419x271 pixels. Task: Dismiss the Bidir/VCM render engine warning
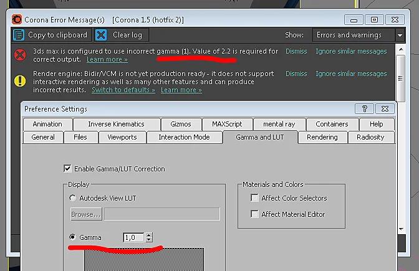(x=296, y=74)
